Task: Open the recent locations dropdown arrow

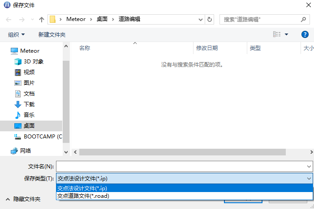Action: (32, 20)
